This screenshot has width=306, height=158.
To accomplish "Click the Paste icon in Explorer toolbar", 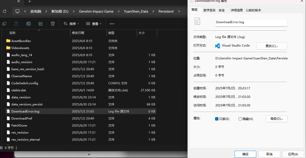I will pyautogui.click(x=16, y=24).
